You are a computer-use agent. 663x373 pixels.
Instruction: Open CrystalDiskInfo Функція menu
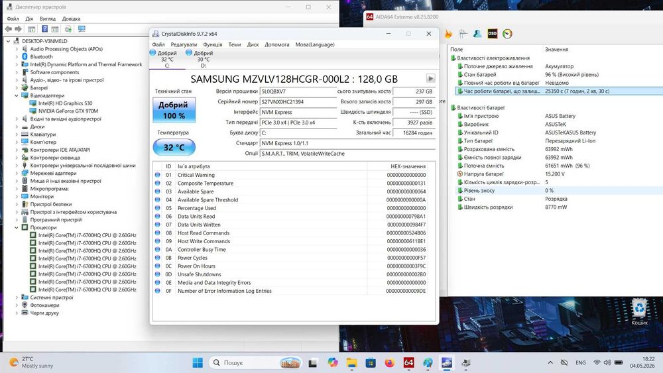tap(212, 44)
